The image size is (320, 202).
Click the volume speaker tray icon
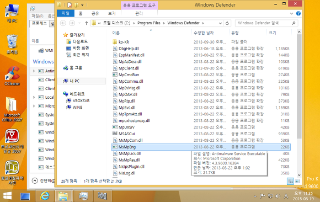pos(278,196)
